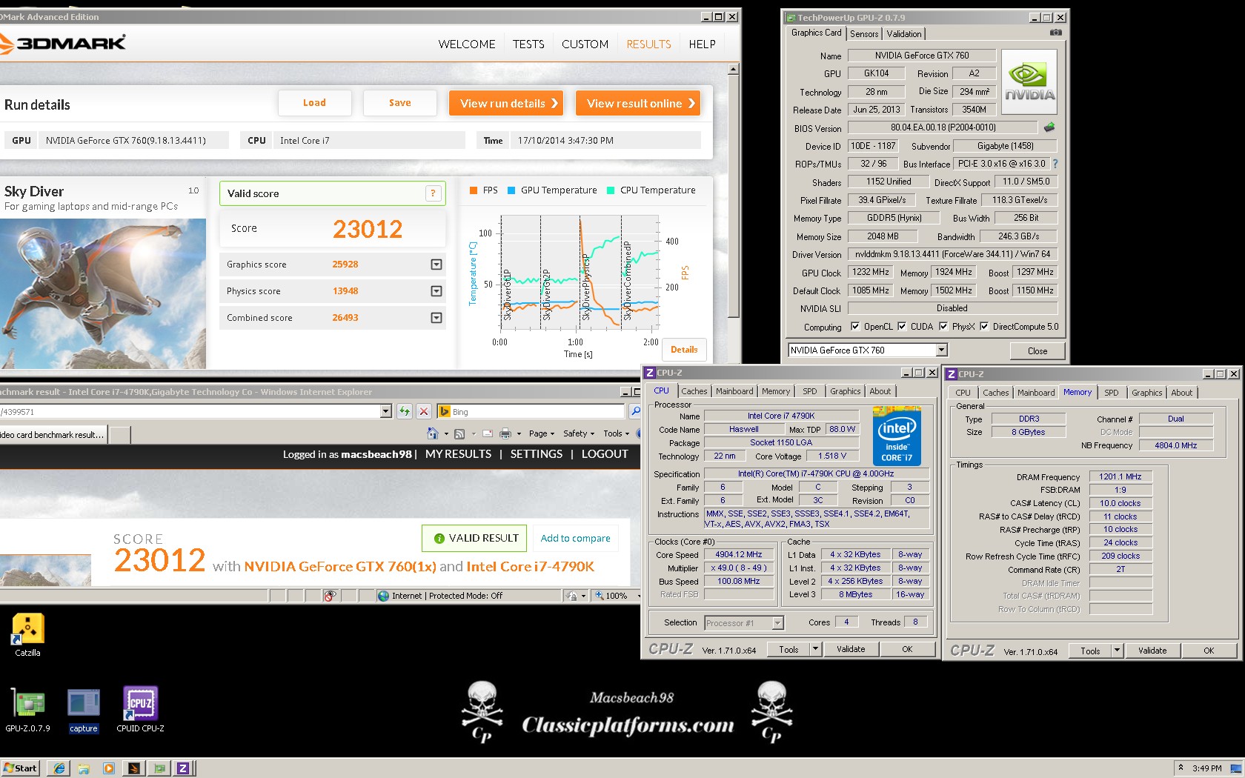1245x778 pixels.
Task: Click Intel Core i7 logo in CPU-Z
Action: pyautogui.click(x=896, y=436)
